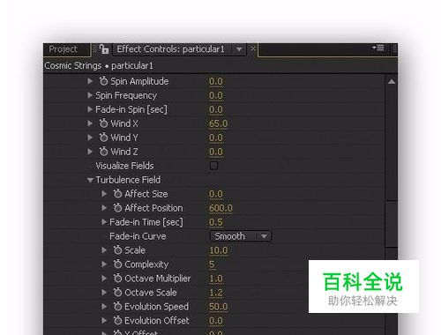The image size is (441, 335).
Task: Open the panel options menu icon
Action: (x=378, y=48)
